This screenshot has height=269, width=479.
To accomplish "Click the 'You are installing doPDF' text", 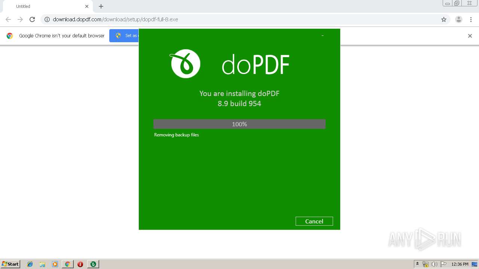I will (x=239, y=93).
